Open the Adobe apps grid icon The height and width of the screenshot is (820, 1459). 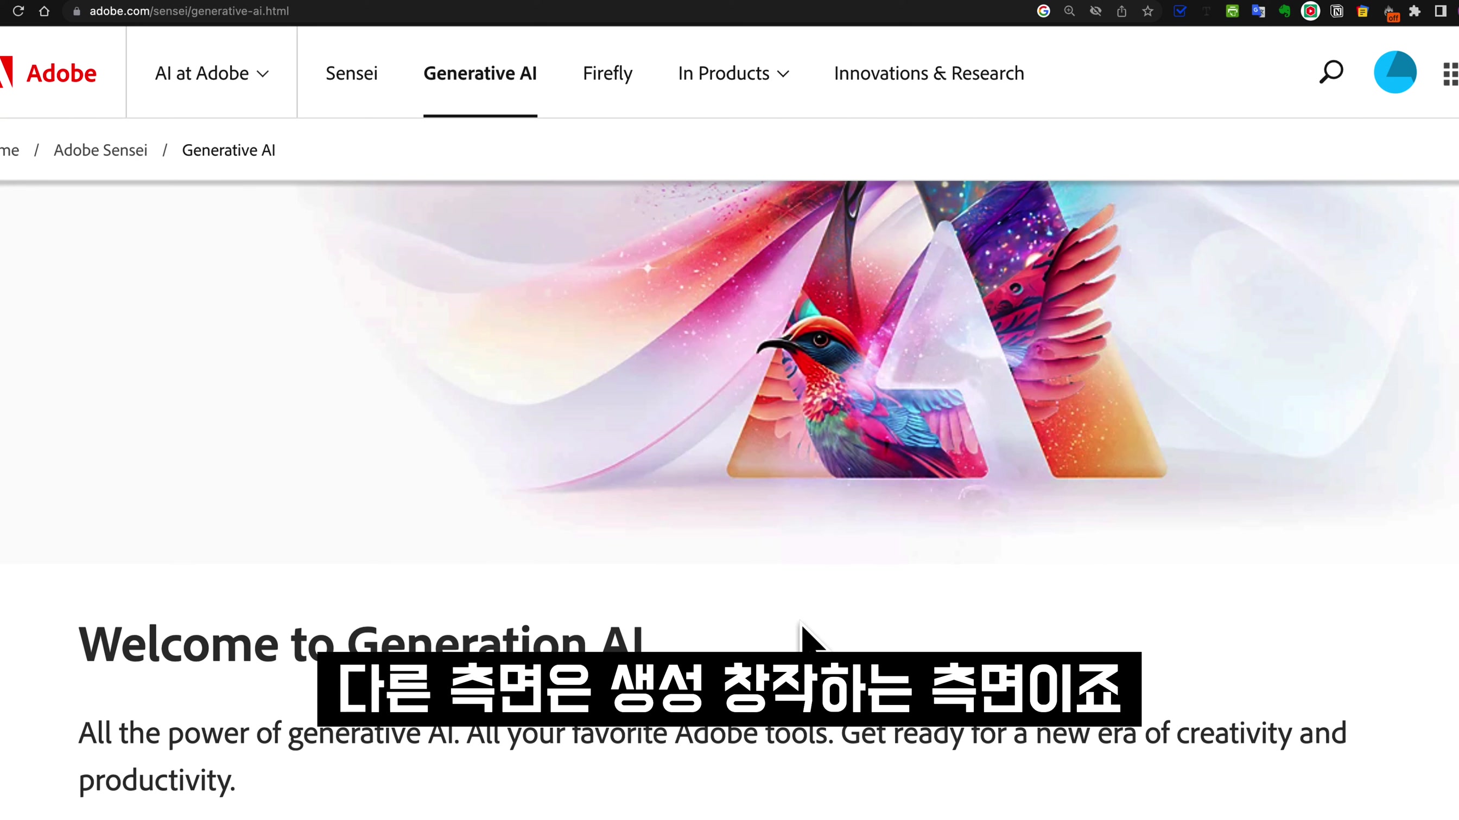(1450, 74)
